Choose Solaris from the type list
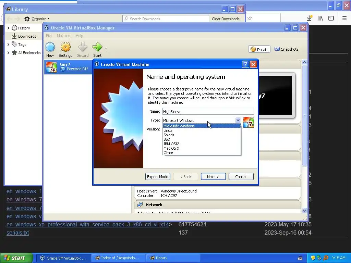351x263 pixels. tap(202, 135)
